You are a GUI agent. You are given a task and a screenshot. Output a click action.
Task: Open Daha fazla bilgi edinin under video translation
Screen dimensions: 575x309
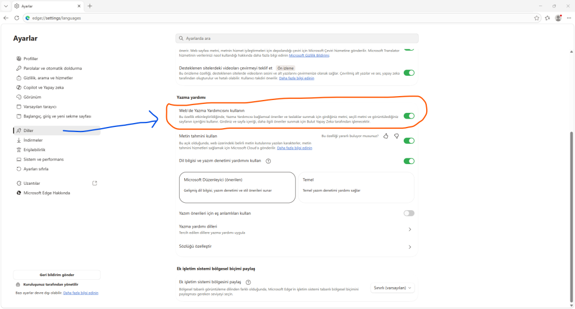click(296, 78)
